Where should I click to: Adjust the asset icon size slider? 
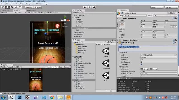coord(110,91)
